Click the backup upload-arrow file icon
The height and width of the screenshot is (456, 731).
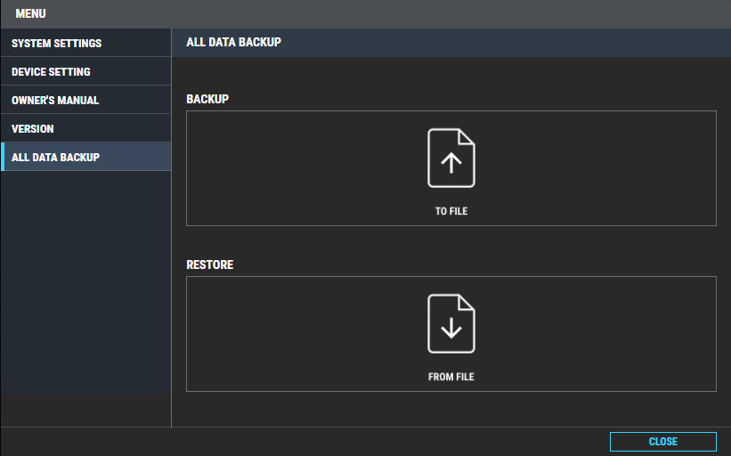point(451,158)
